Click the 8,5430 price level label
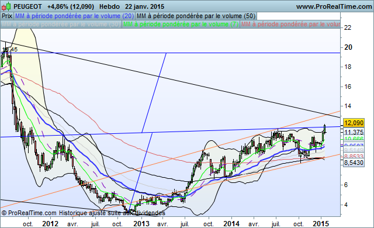The image size is (374, 228). pos(354,163)
